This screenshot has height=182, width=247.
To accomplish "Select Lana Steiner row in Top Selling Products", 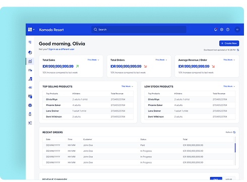I will click(88, 111).
